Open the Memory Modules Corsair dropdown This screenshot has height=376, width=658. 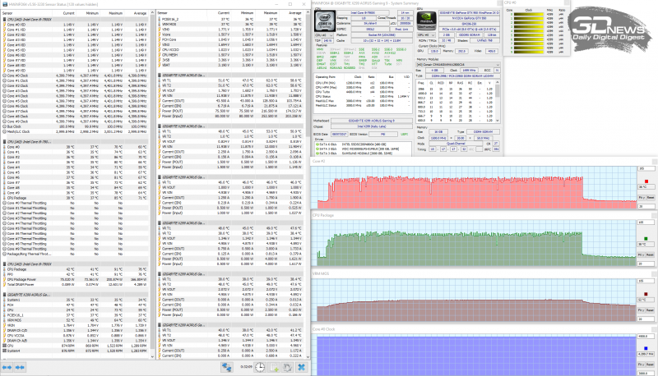click(458, 65)
